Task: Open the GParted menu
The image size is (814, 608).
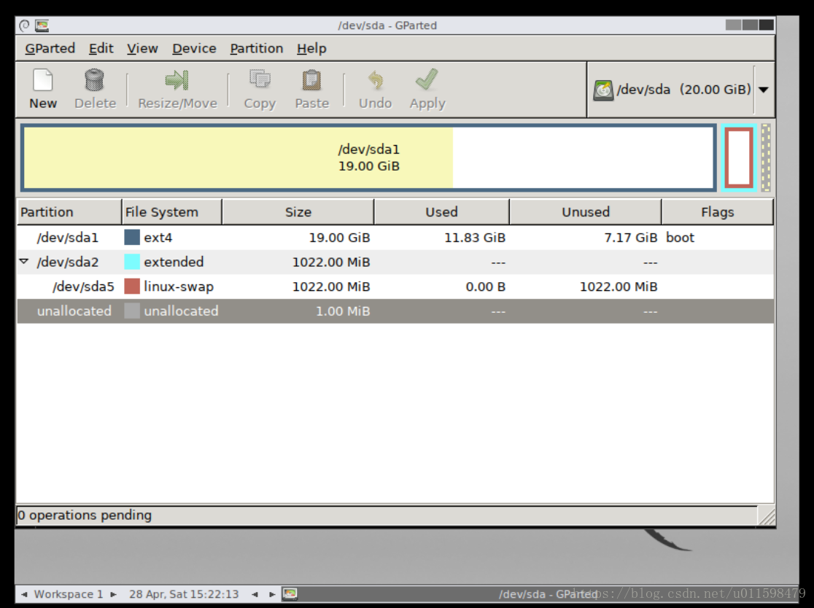Action: pyautogui.click(x=50, y=48)
